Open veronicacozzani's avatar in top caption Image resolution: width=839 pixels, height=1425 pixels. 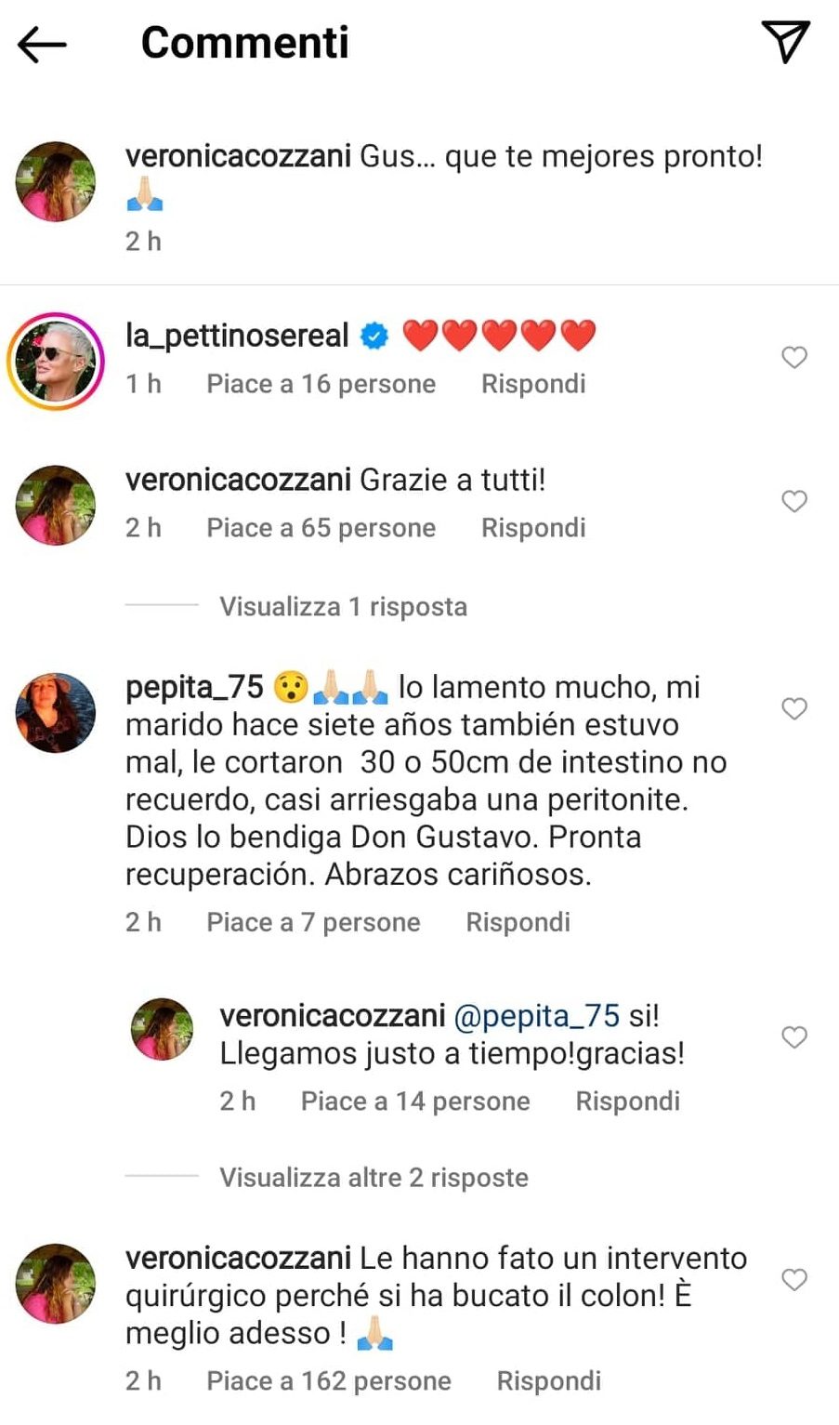(x=56, y=180)
